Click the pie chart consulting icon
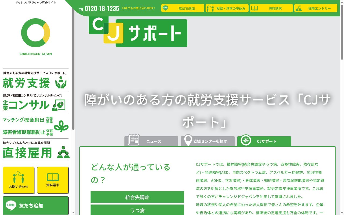This screenshot has width=344, height=215. point(59,105)
